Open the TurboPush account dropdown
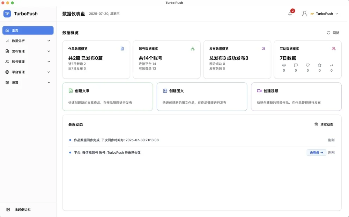Screen dimensions: 349x217 [324, 14]
